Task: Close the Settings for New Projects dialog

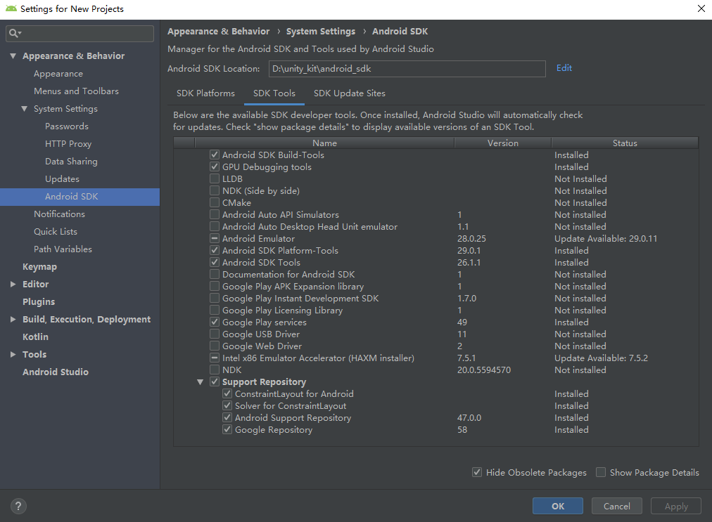Action: click(701, 8)
